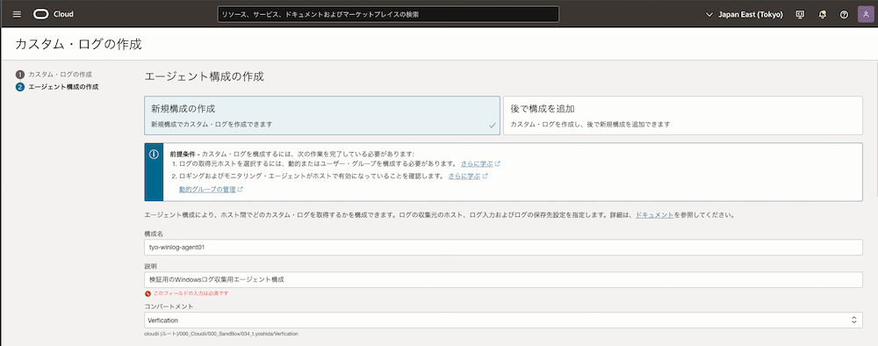Click the エージェント構成の作成 heading
878x346 pixels.
pos(204,77)
